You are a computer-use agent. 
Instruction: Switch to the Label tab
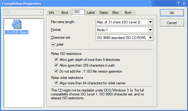tap(91, 13)
